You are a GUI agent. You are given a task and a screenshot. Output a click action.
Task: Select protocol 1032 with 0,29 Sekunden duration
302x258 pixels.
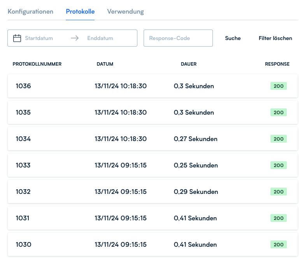pos(153,192)
